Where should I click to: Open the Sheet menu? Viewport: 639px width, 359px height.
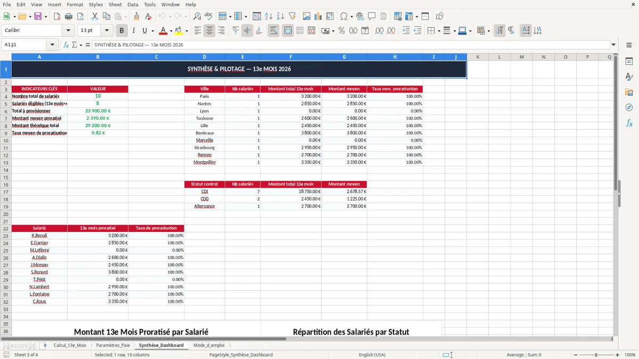pyautogui.click(x=115, y=4)
